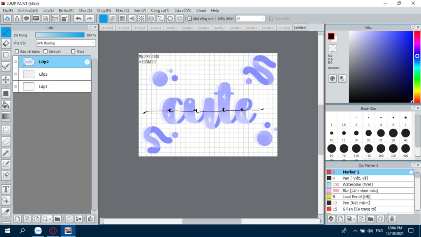Open Windows Start menu

coord(7,230)
